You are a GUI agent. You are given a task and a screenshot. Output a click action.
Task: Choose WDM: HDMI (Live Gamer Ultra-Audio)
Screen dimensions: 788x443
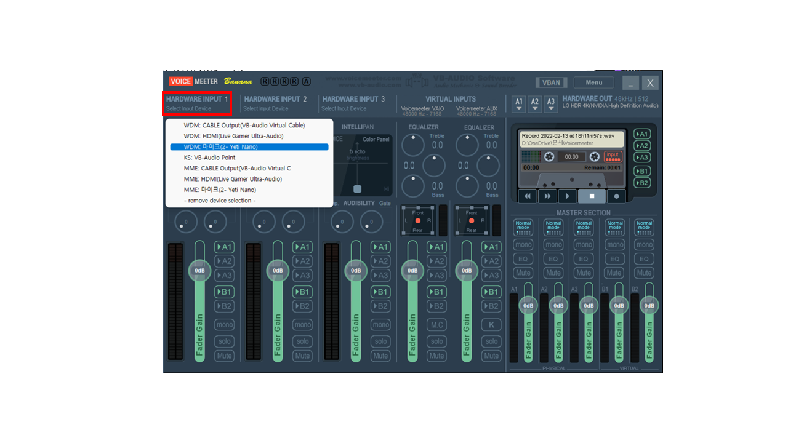tap(249, 136)
